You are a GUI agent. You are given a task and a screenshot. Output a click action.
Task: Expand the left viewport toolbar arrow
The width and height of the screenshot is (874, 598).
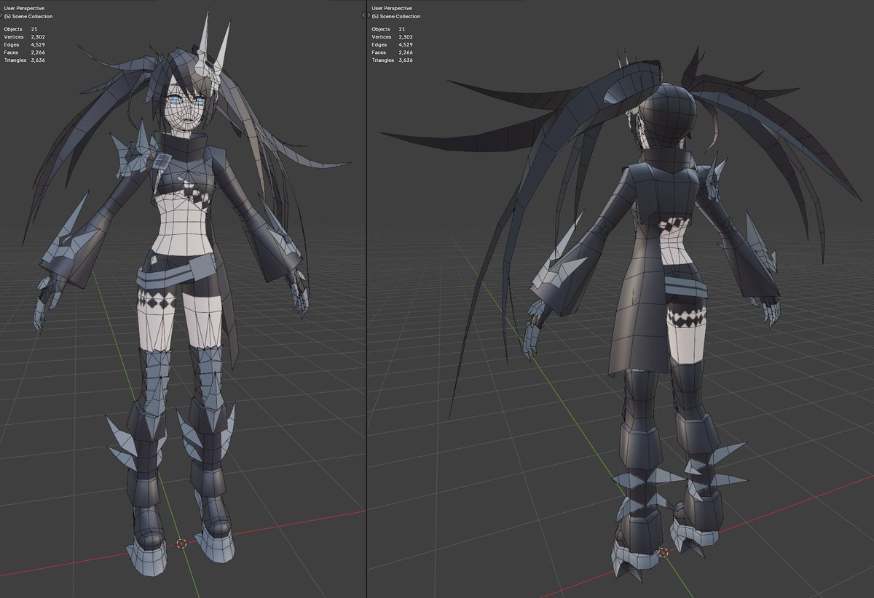coord(1,15)
